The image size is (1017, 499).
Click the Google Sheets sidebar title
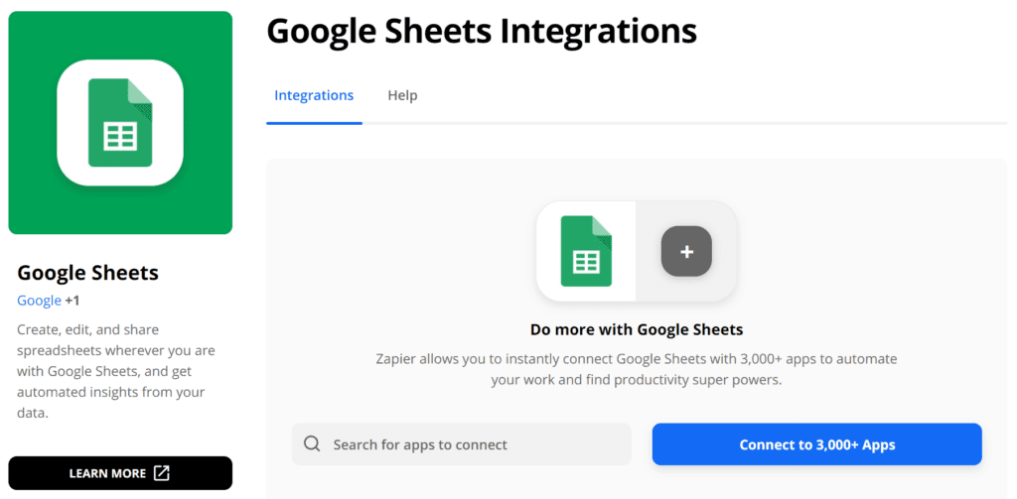pyautogui.click(x=87, y=273)
